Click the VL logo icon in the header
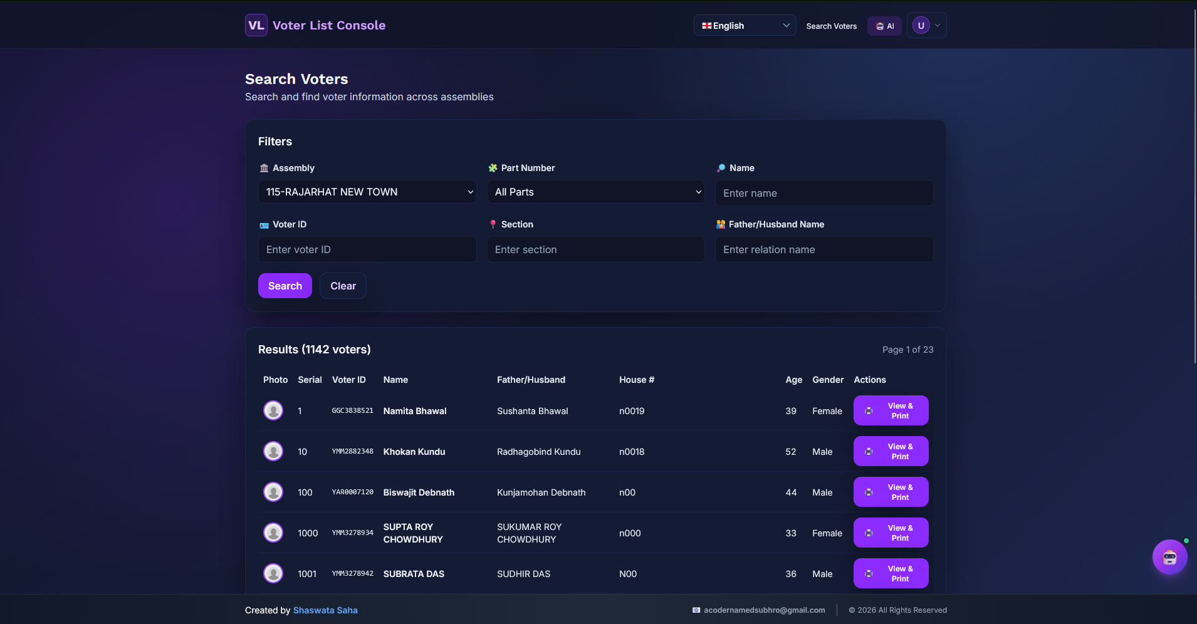The height and width of the screenshot is (624, 1197). point(256,25)
